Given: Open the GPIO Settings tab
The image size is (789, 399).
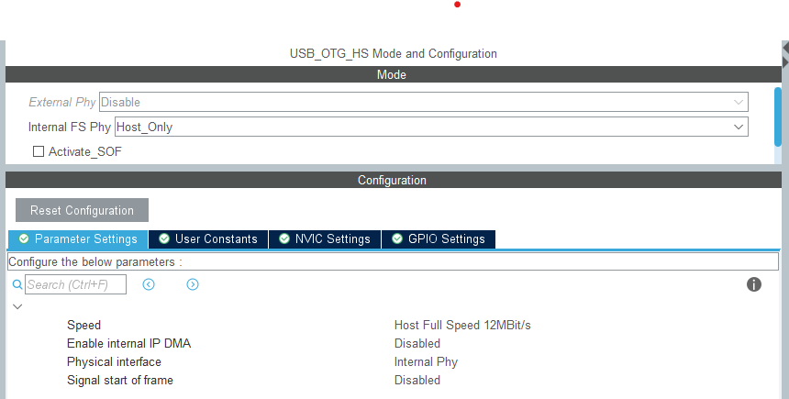Looking at the screenshot, I should click(439, 239).
